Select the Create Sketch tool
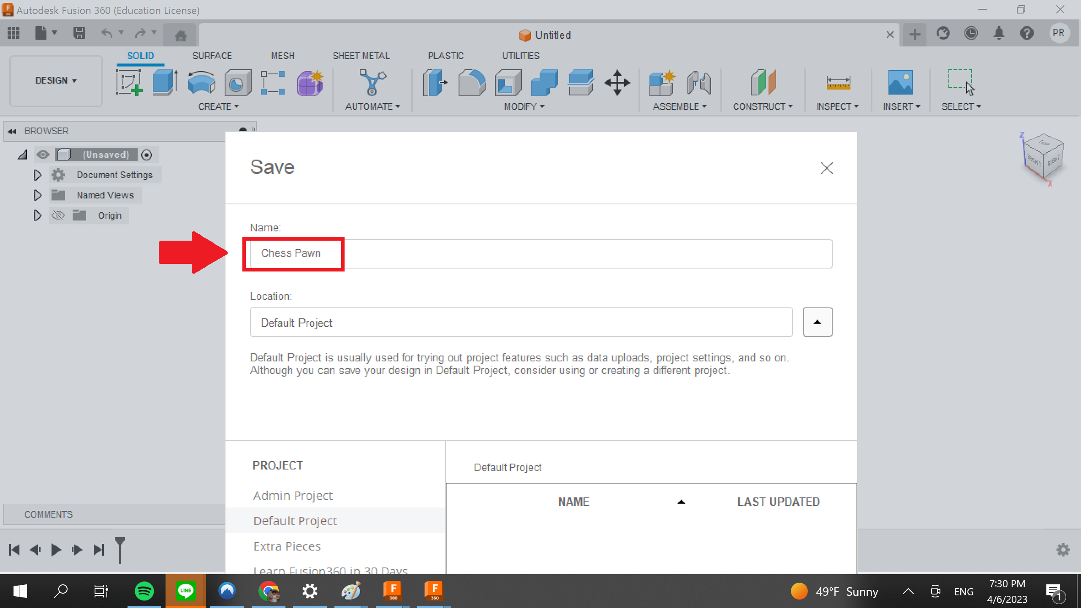 (x=129, y=83)
